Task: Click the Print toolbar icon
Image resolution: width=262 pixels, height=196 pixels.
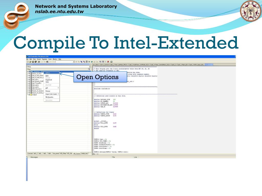Action: click(x=39, y=62)
